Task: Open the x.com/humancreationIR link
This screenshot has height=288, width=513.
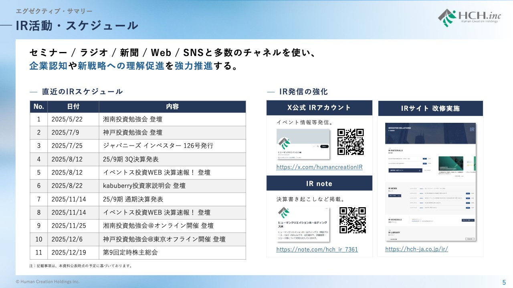Action: click(x=319, y=167)
